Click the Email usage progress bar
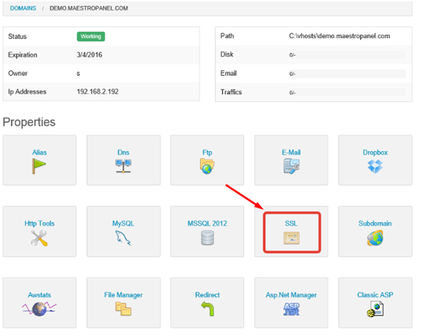The width and height of the screenshot is (423, 336). pos(347,74)
